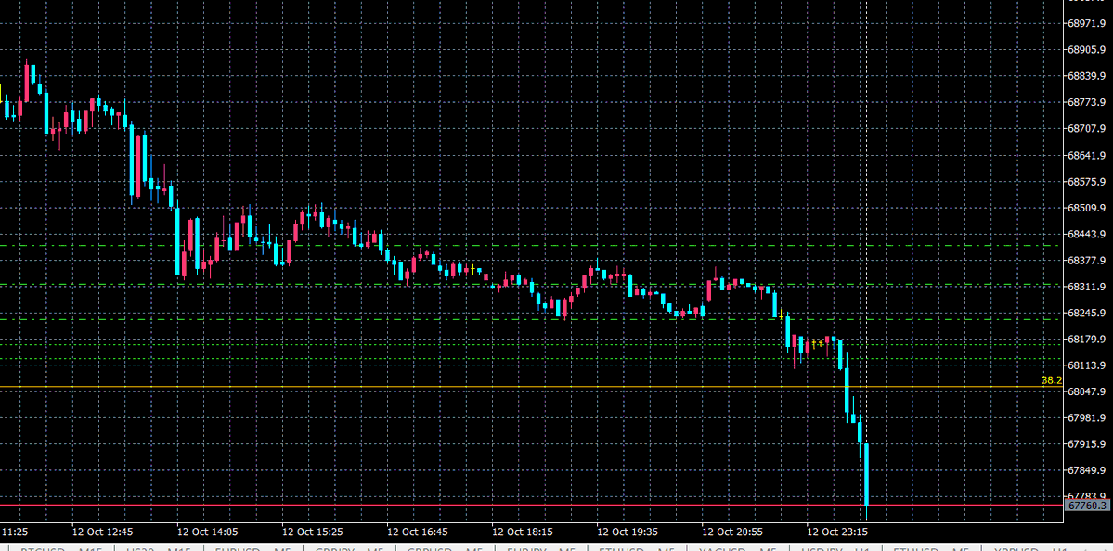1113x551 pixels.
Task: Click the 68707.9 price scale label
Action: click(1087, 128)
